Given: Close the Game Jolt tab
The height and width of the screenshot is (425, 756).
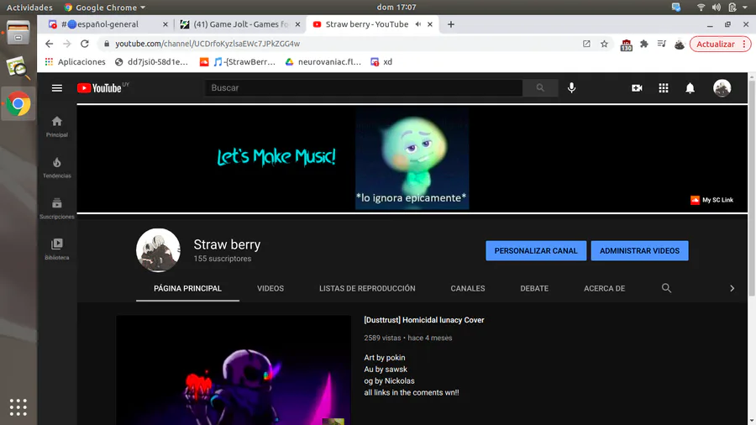Looking at the screenshot, I should (297, 24).
